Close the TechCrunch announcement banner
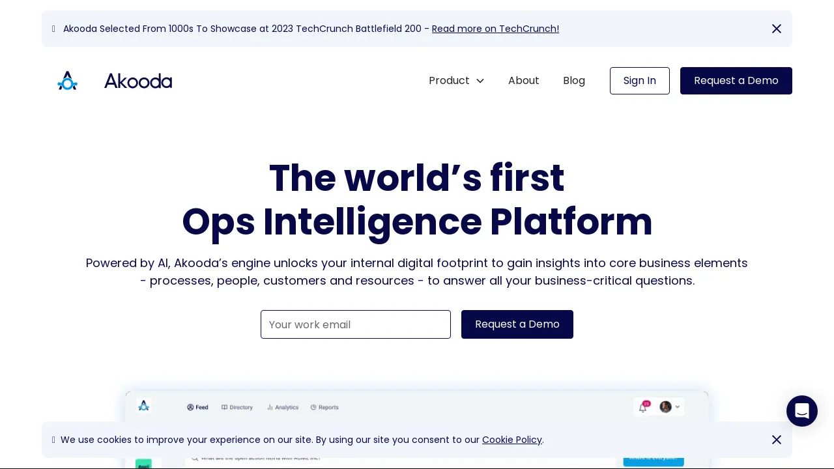The image size is (834, 469). tap(777, 29)
